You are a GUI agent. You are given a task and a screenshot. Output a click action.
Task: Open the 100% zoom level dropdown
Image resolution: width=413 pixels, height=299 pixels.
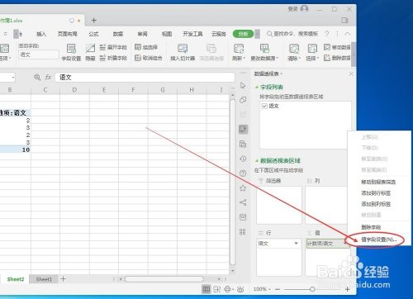269,289
